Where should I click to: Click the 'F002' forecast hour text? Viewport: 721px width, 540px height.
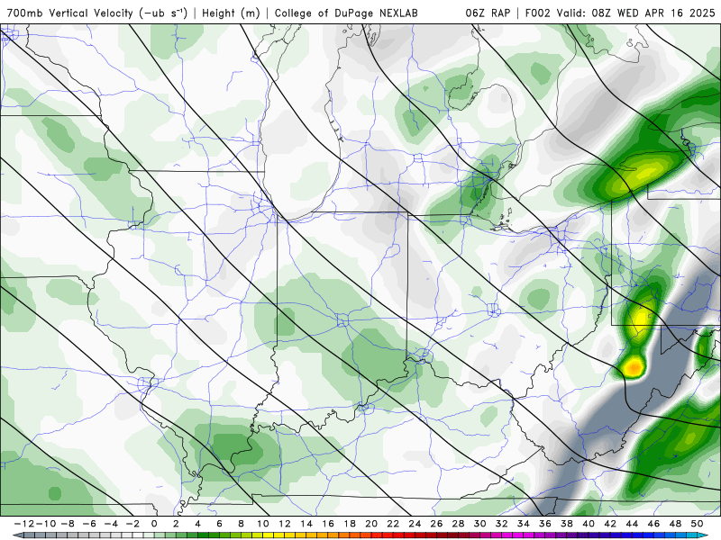(x=537, y=13)
